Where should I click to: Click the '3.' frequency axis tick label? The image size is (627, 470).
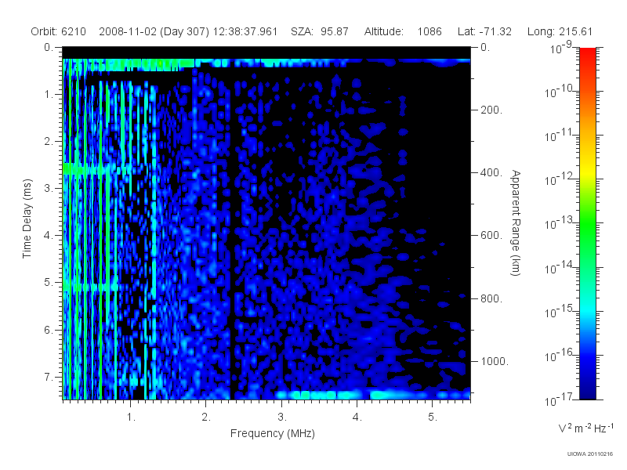[282, 418]
